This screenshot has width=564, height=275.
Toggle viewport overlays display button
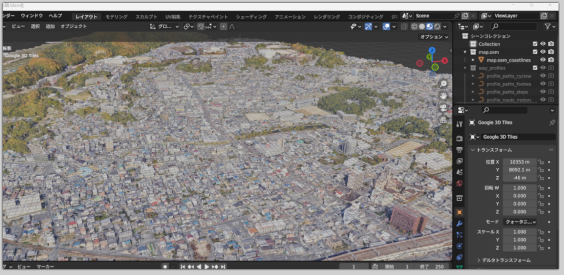pos(387,26)
